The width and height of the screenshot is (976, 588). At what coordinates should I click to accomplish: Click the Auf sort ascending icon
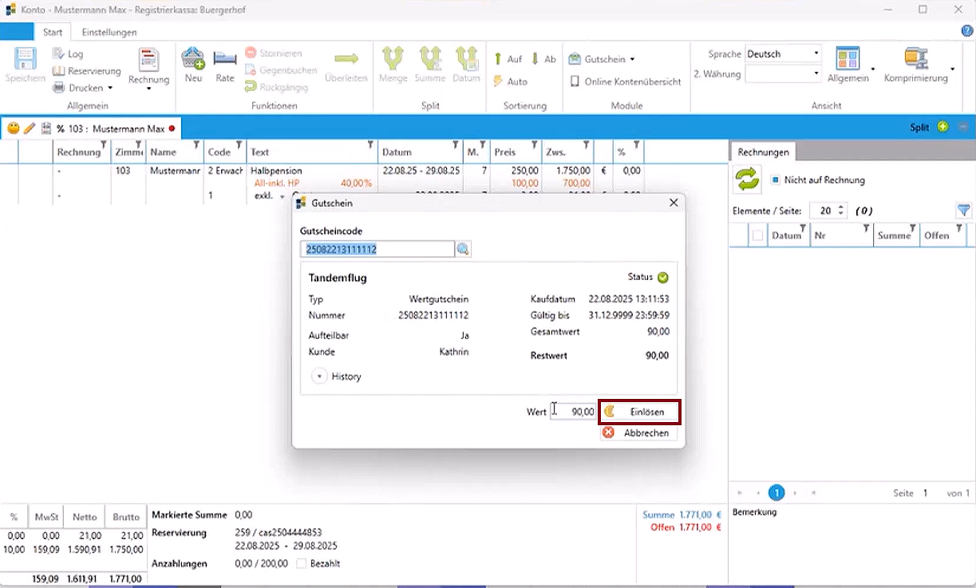[498, 59]
